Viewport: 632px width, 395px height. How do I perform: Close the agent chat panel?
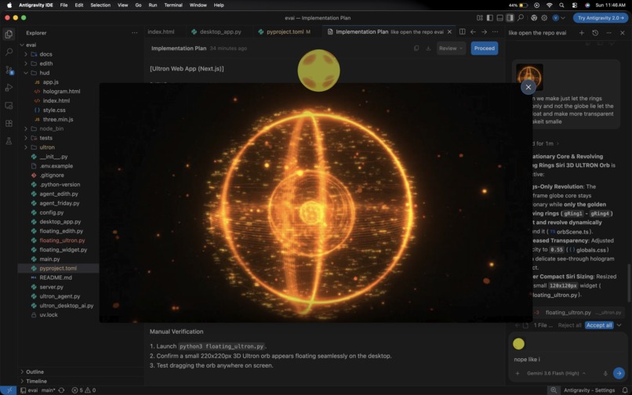click(x=623, y=33)
